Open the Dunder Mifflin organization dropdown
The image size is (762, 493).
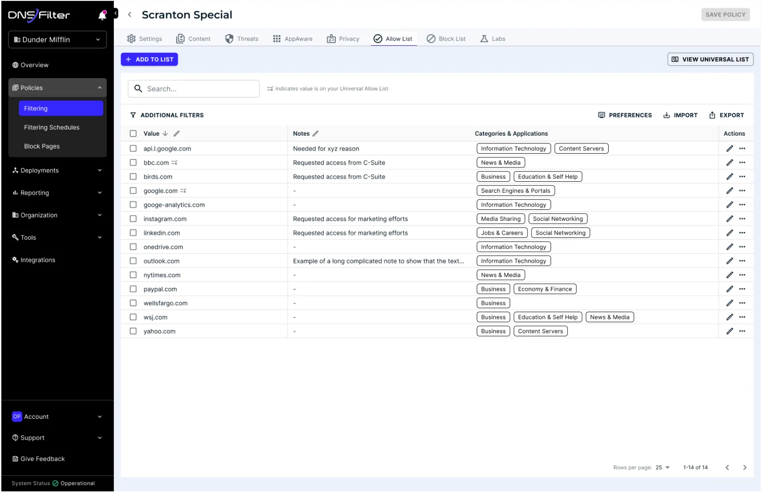pos(57,39)
